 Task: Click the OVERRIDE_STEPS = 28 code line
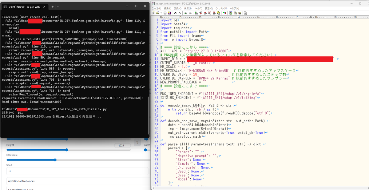pos(179,74)
